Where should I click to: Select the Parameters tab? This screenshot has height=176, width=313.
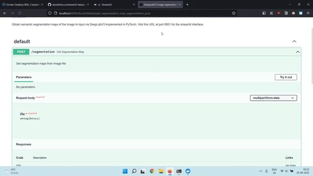pos(24,77)
